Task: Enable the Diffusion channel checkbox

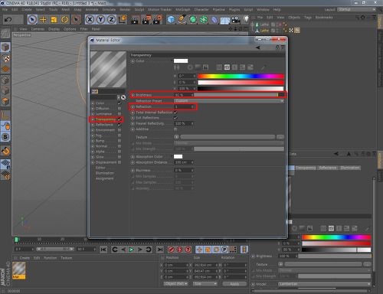Action: [119, 109]
